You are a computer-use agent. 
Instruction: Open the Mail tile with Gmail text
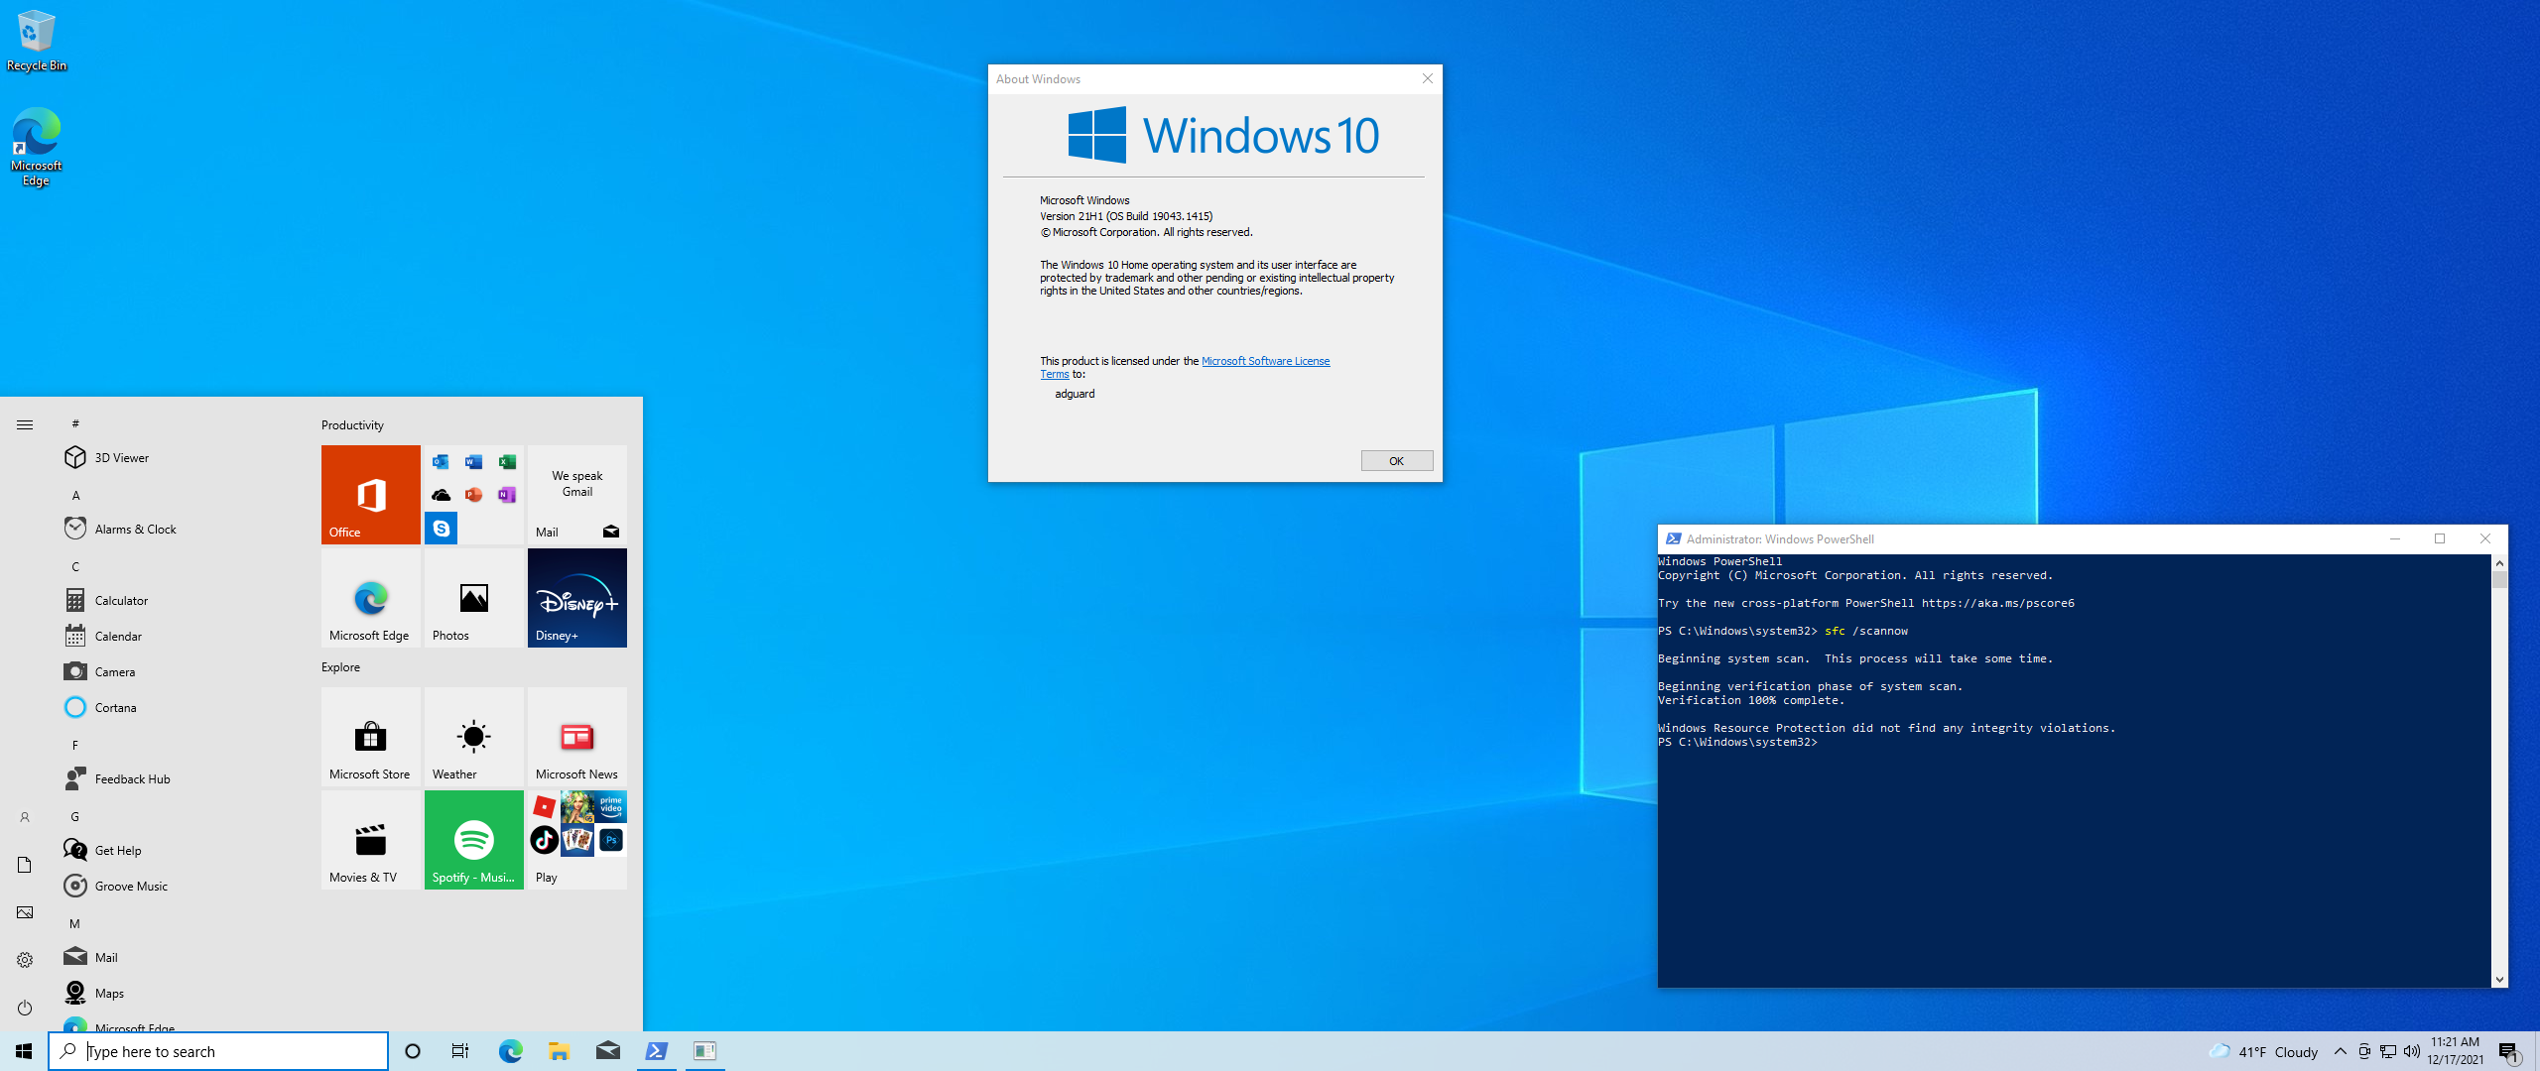pos(576,494)
